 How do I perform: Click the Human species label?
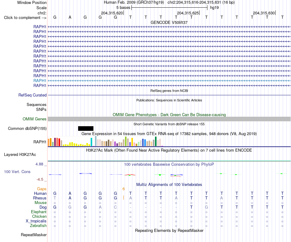(x=40, y=193)
